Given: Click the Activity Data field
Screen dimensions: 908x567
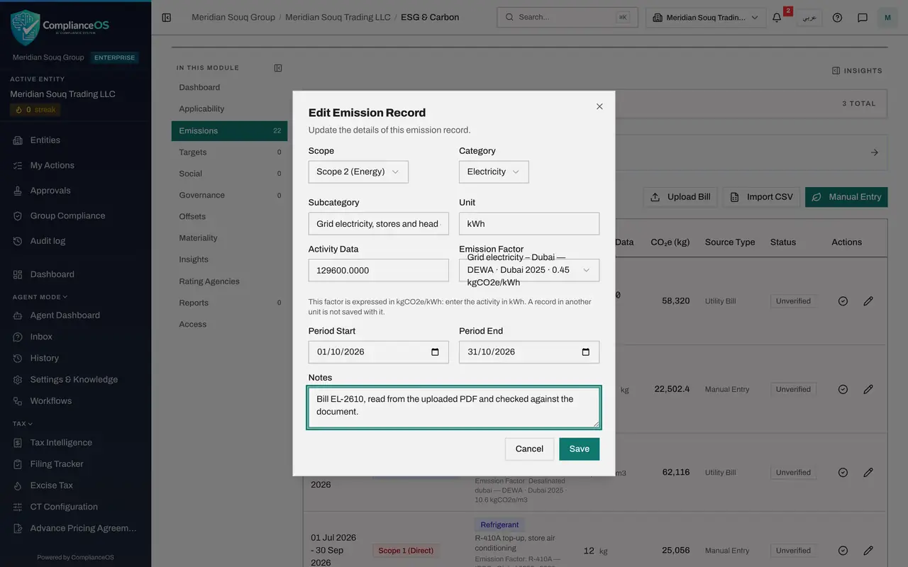Looking at the screenshot, I should tap(379, 270).
